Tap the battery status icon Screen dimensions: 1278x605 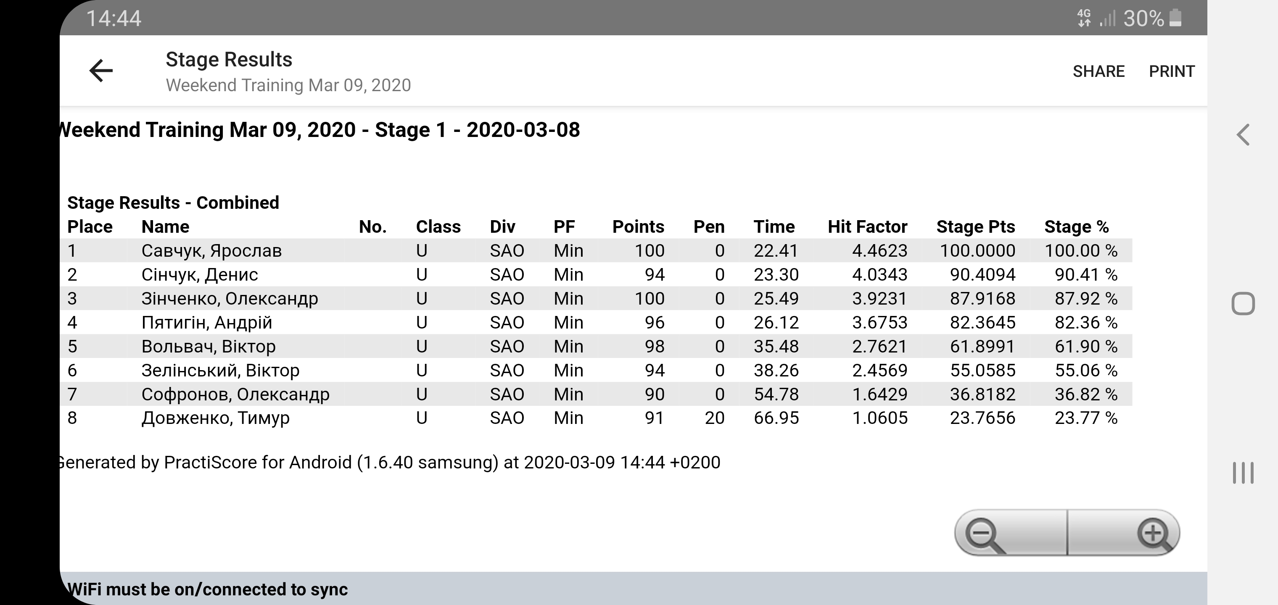click(x=1175, y=18)
